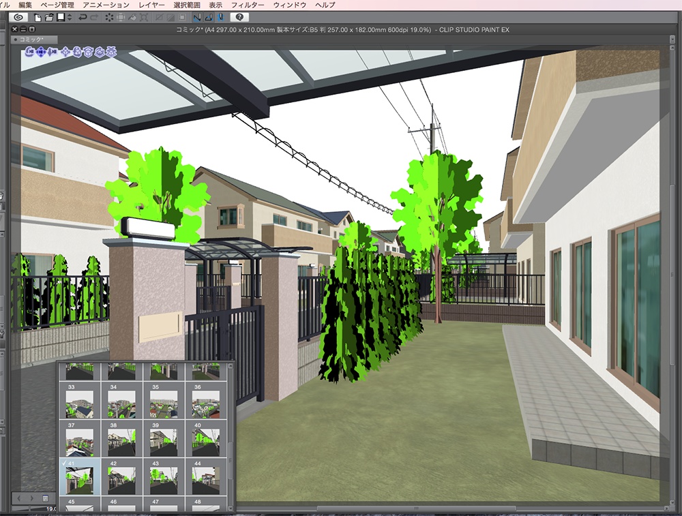Click the move 3D object icon

65,52
